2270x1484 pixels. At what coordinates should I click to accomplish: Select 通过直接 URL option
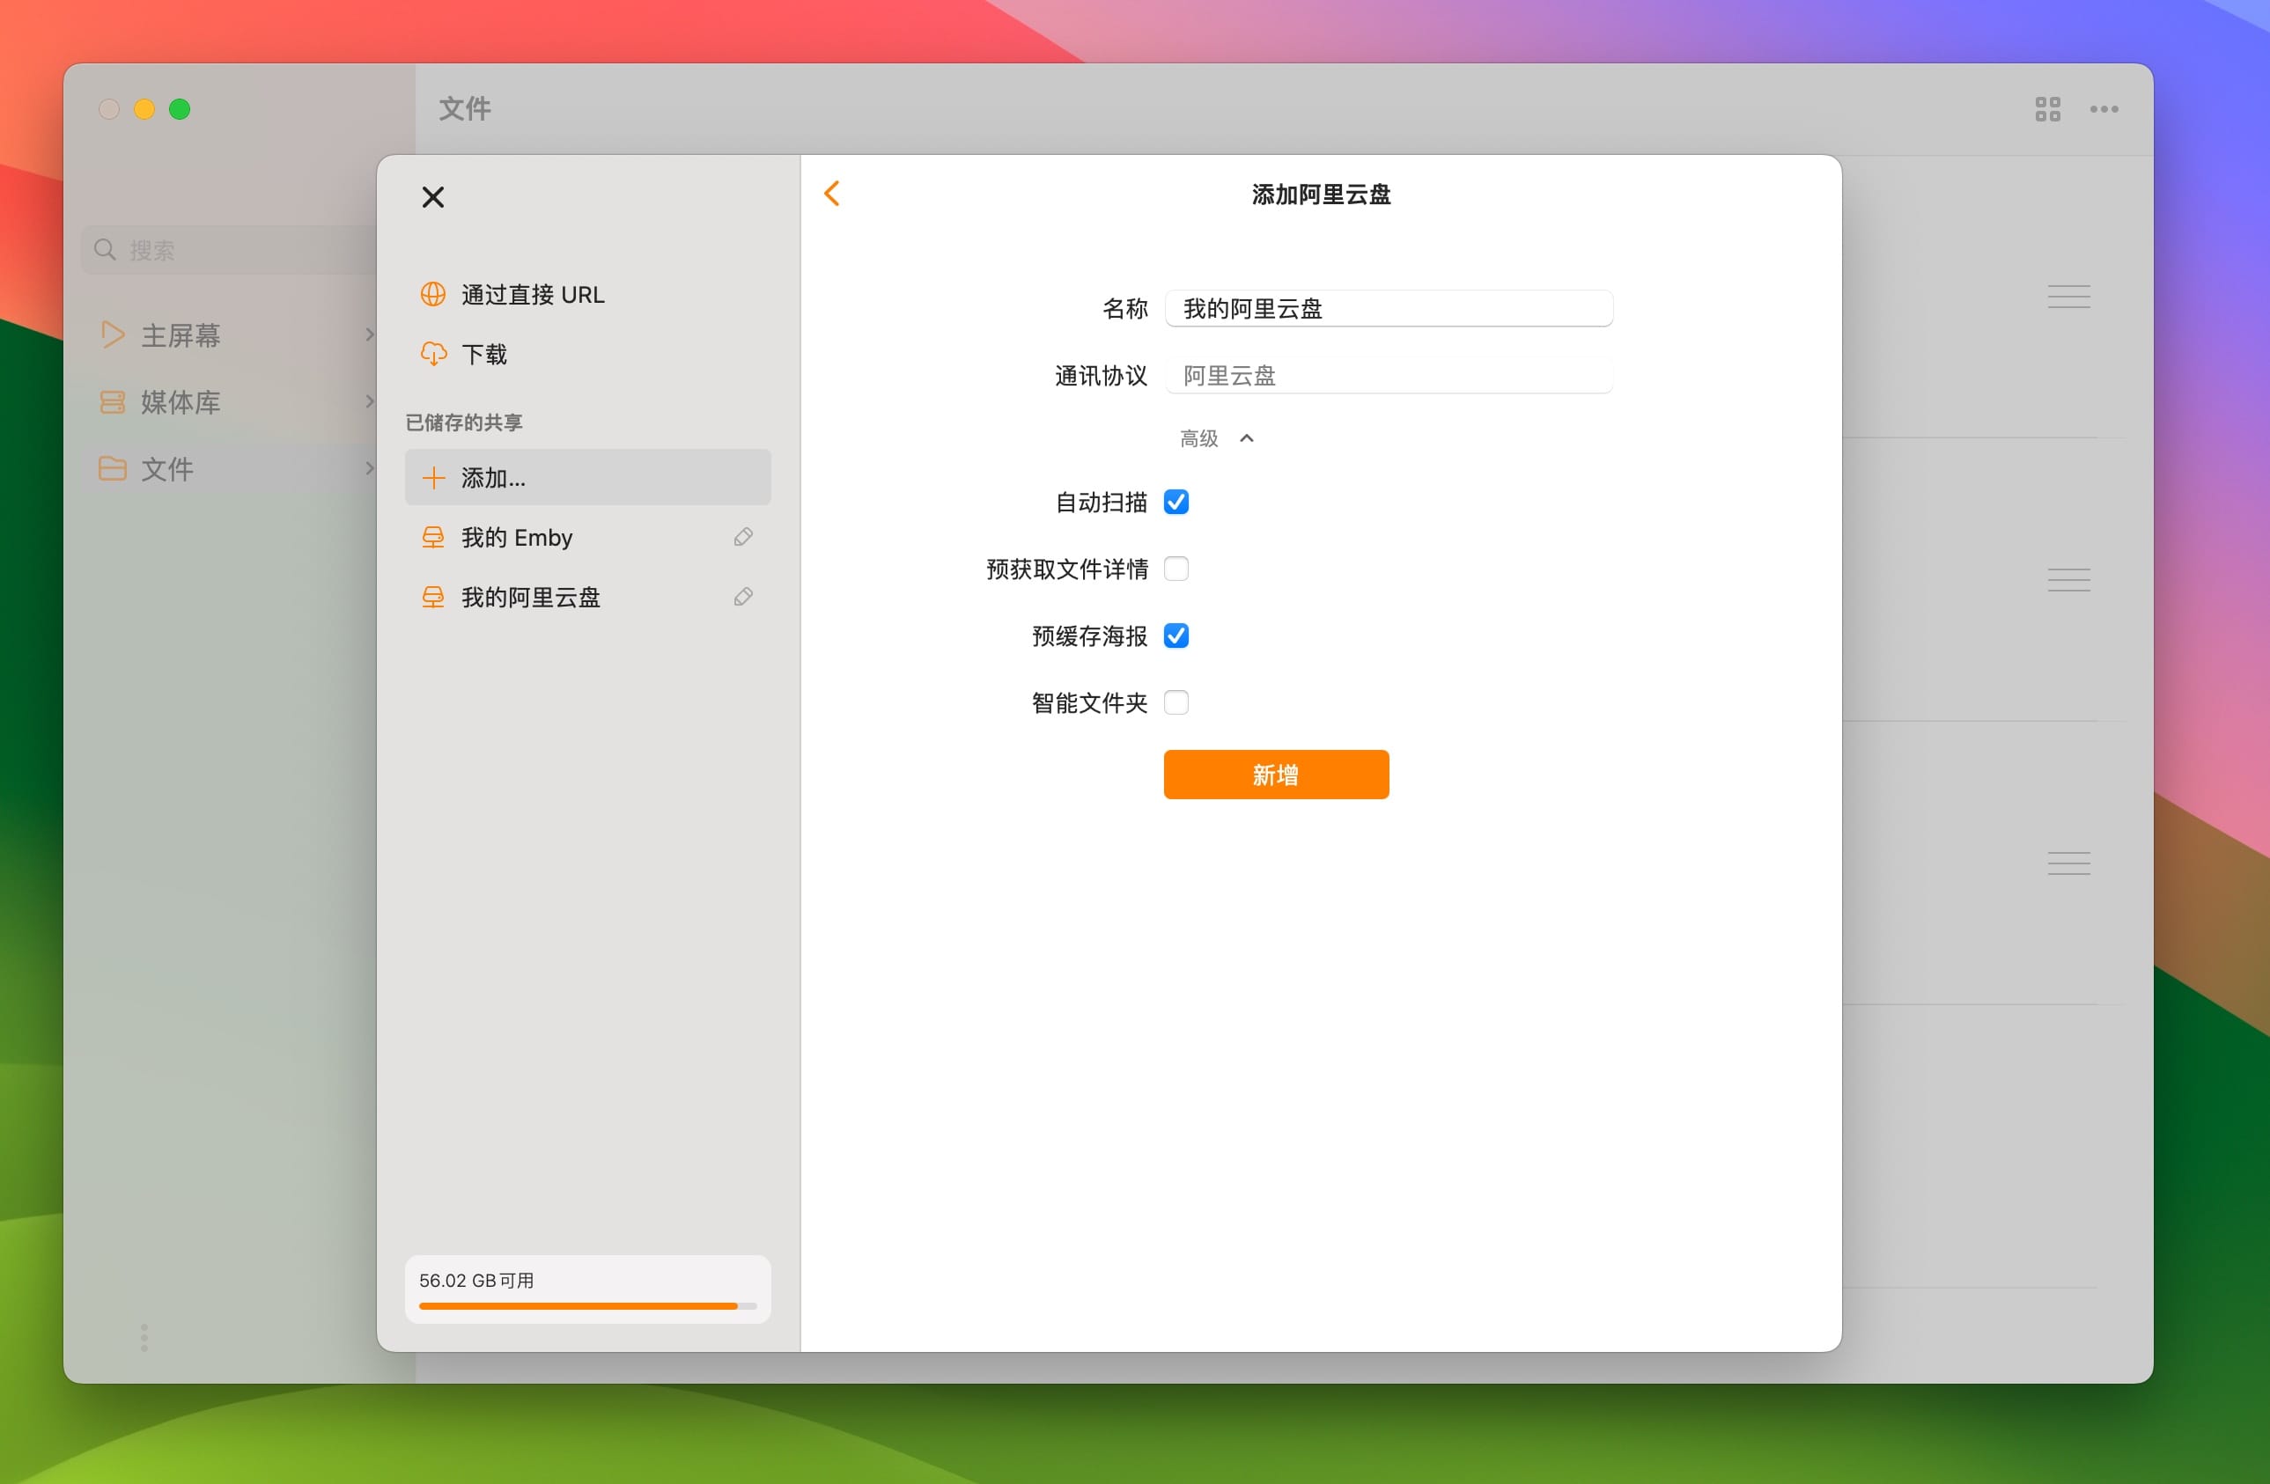coord(587,295)
